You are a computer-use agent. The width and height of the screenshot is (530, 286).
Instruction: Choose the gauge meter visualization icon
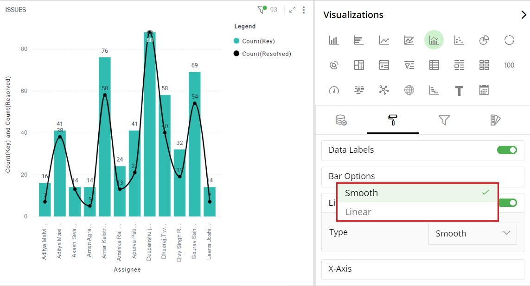(x=334, y=90)
